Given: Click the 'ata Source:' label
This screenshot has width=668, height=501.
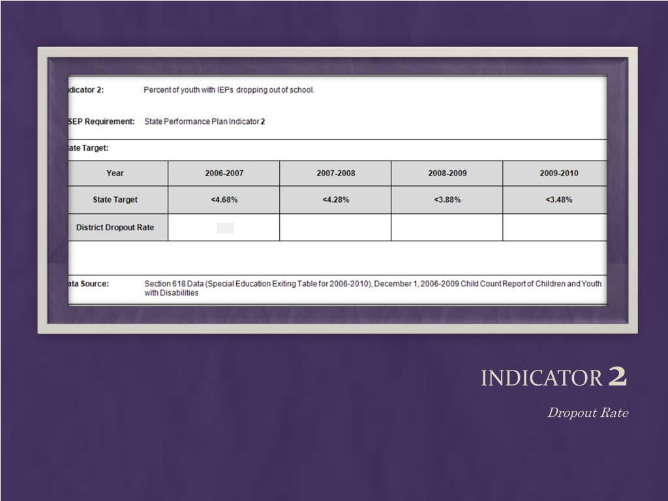Looking at the screenshot, I should 89,284.
